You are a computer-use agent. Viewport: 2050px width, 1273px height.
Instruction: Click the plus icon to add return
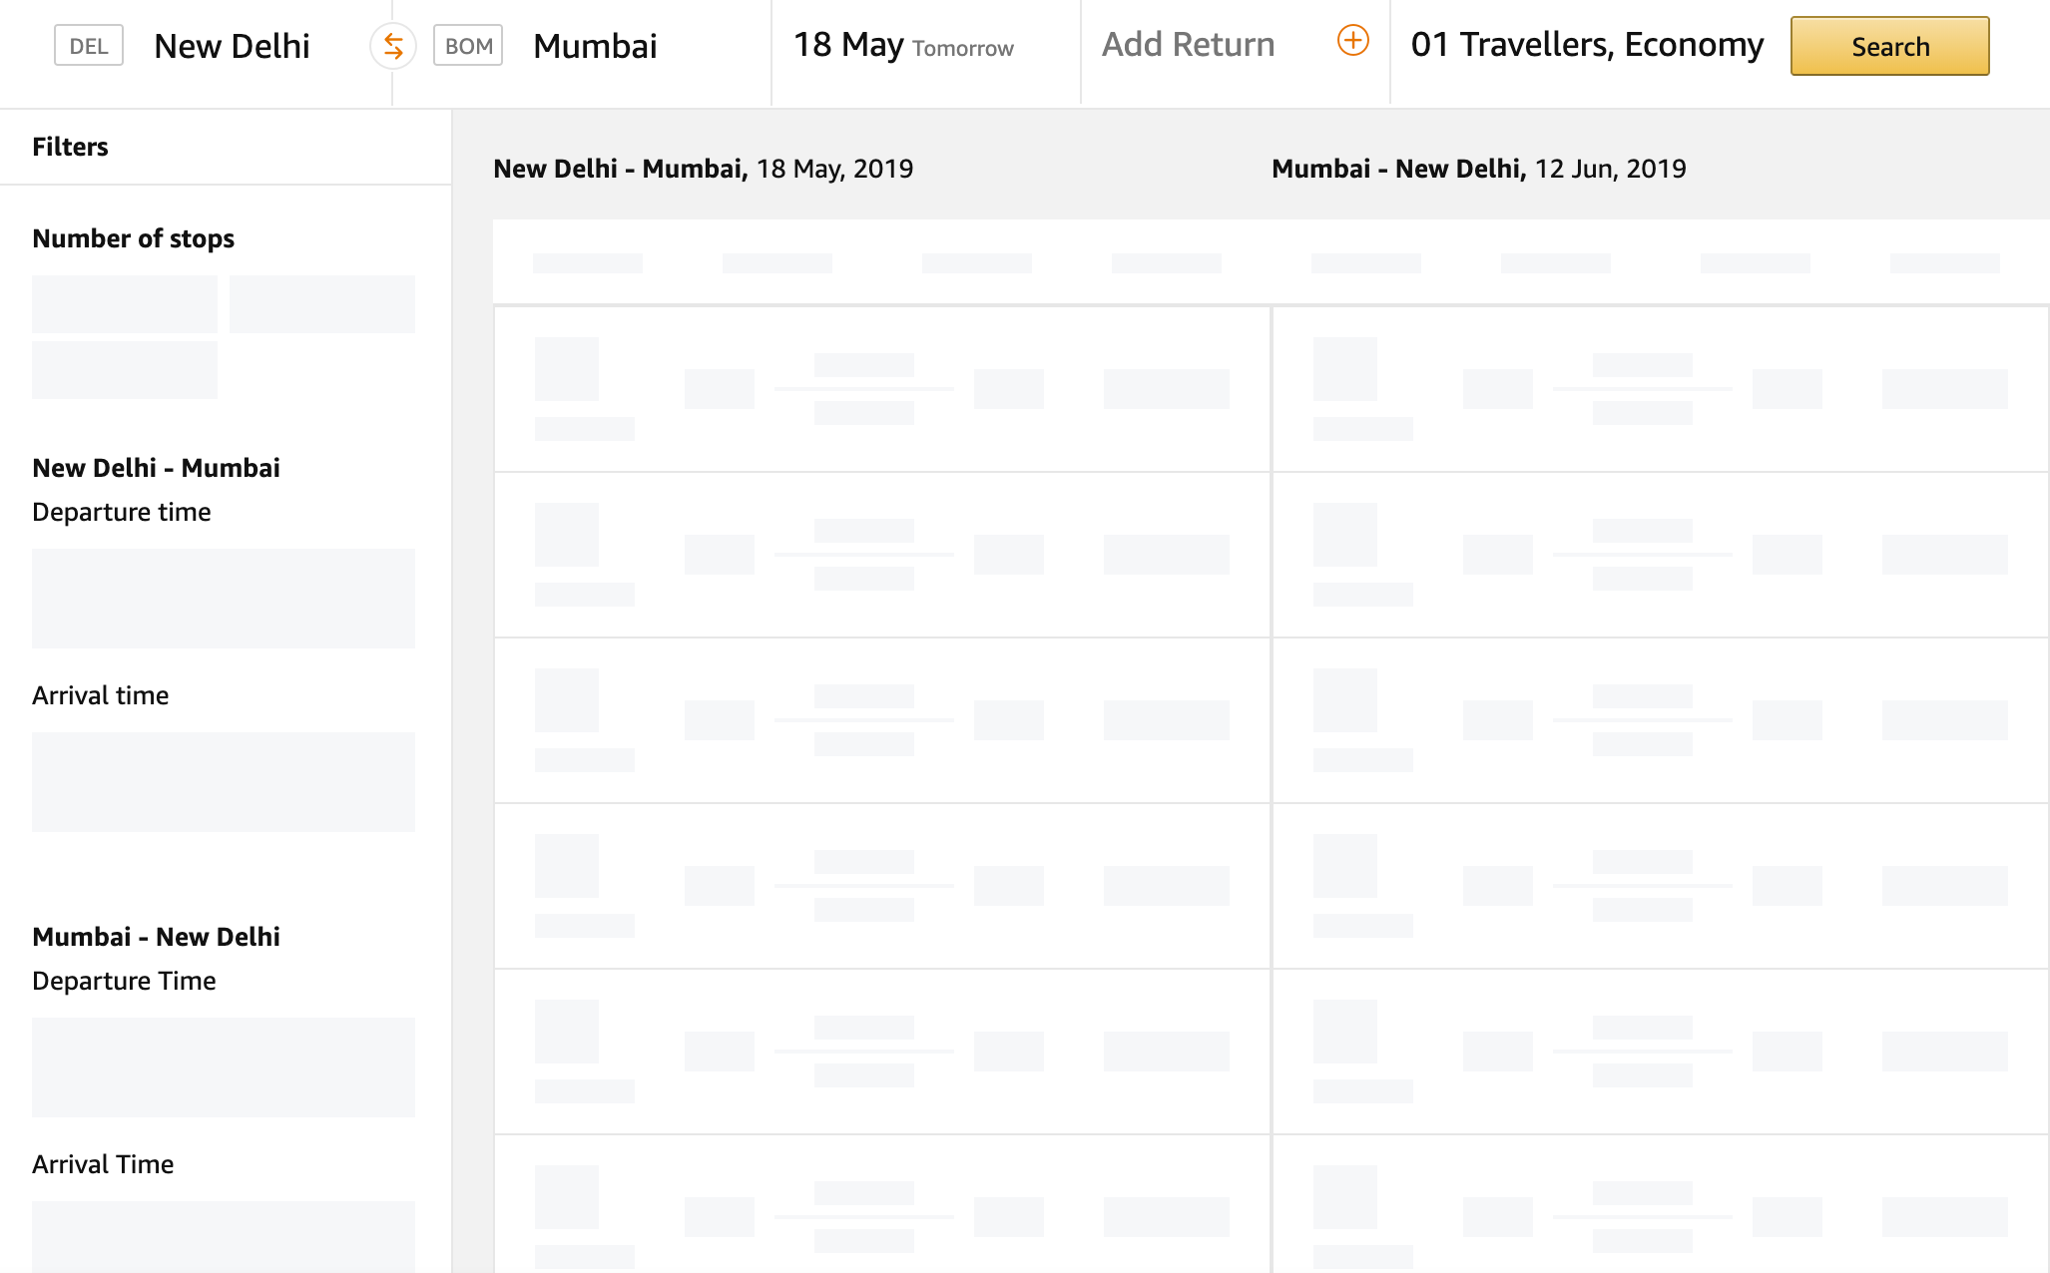coord(1352,41)
